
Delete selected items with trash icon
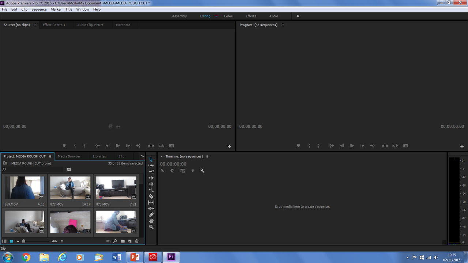[137, 241]
